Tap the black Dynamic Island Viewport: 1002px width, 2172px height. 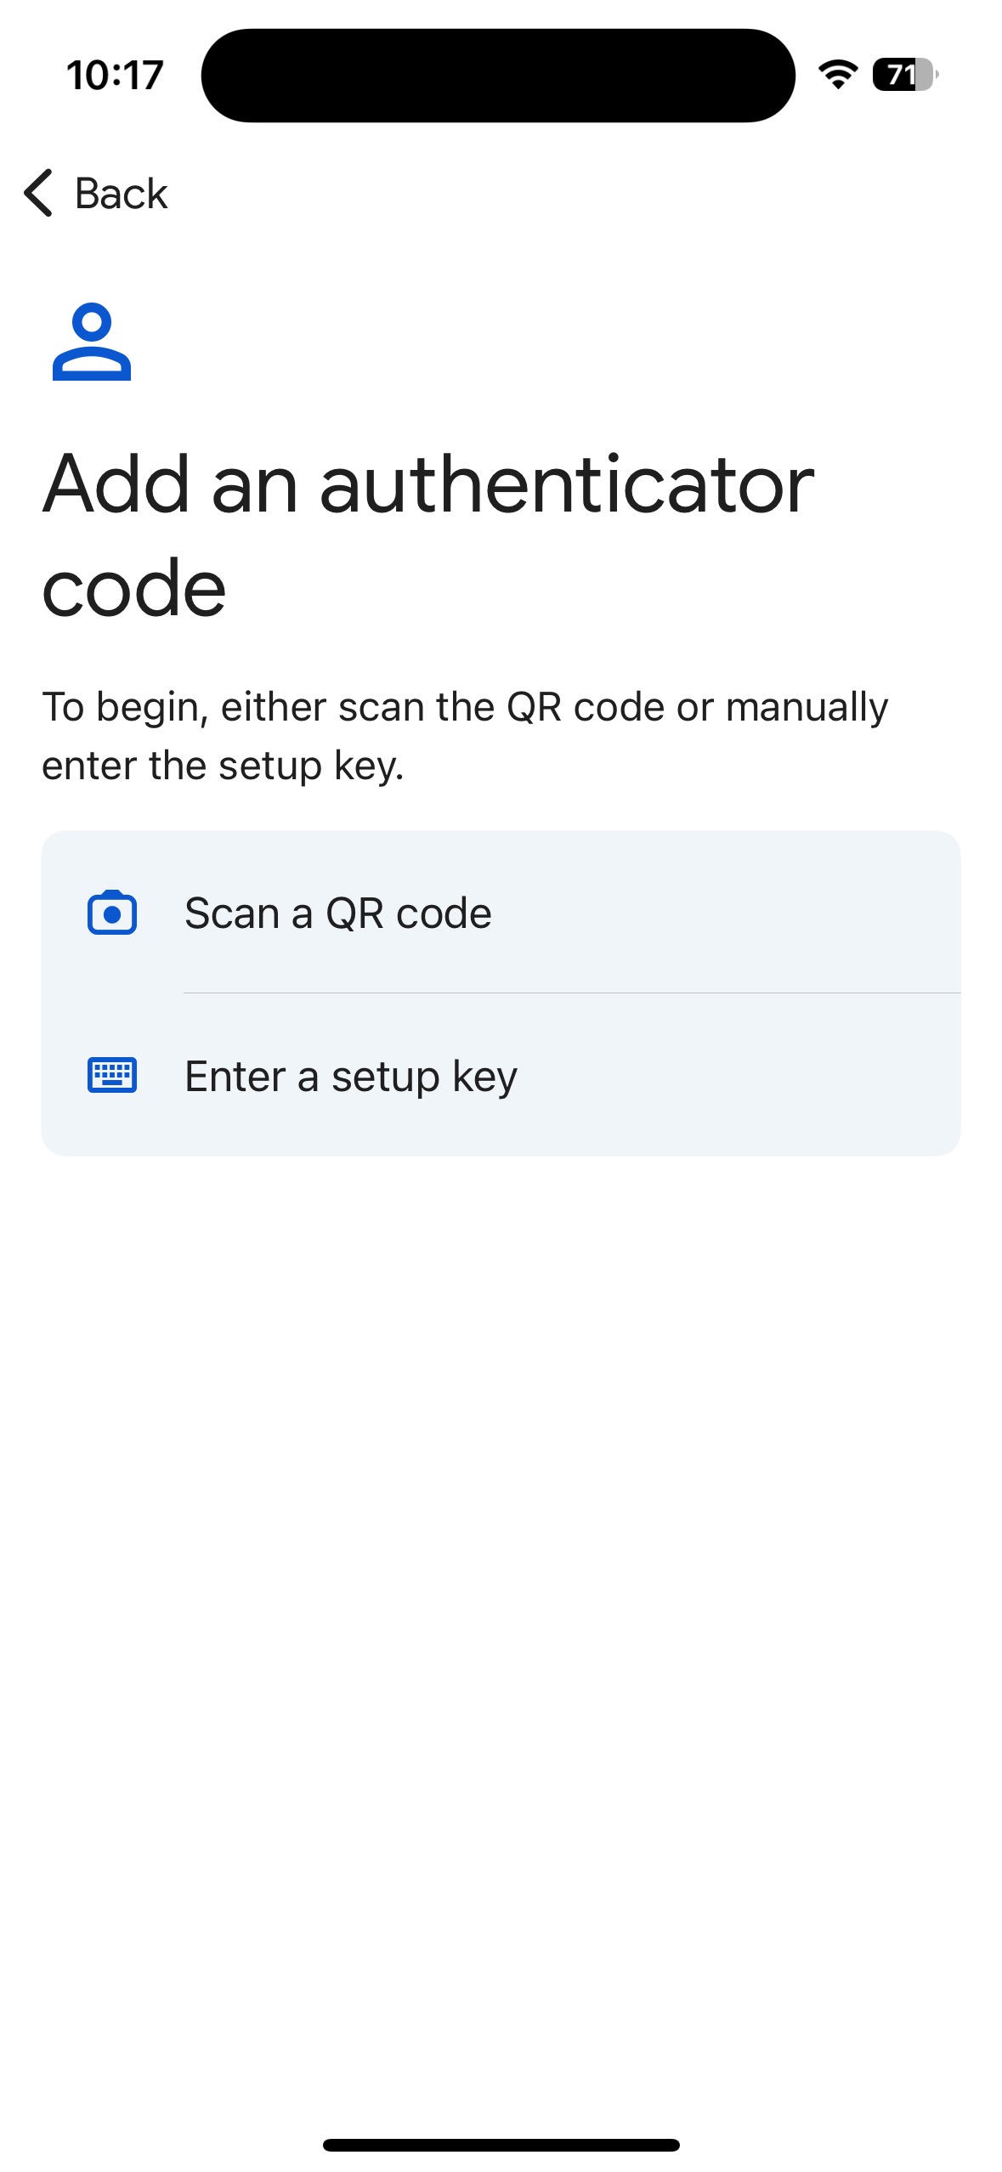point(498,75)
